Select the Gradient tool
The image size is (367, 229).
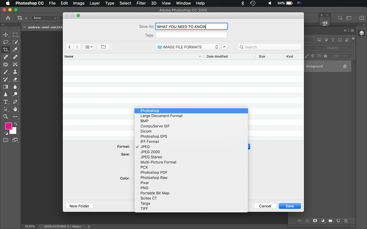(x=6, y=87)
